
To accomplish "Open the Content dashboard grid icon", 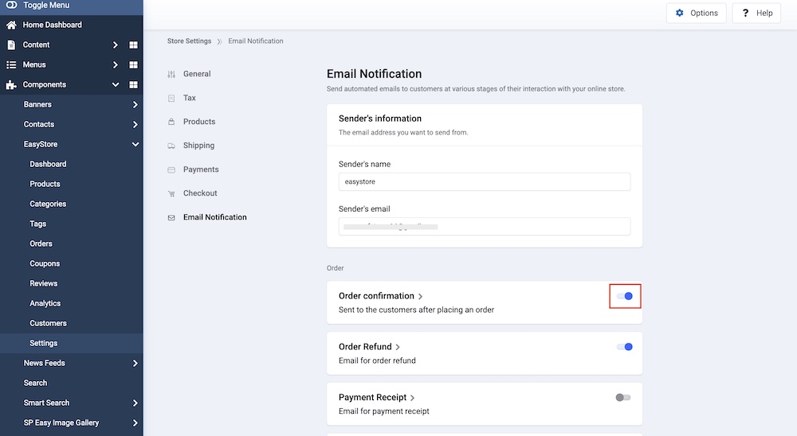I will click(134, 45).
